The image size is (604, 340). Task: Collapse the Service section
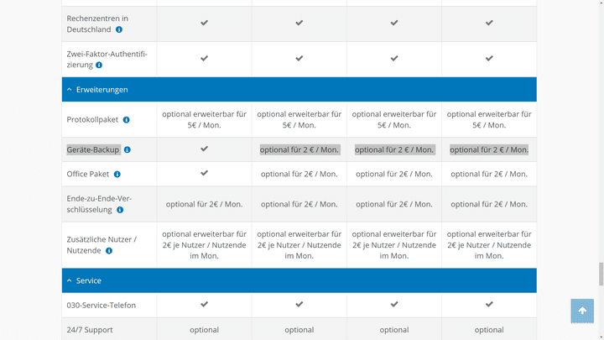pyautogui.click(x=88, y=280)
